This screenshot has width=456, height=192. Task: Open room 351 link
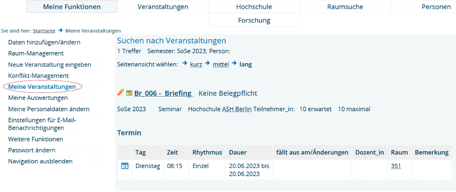(396, 166)
